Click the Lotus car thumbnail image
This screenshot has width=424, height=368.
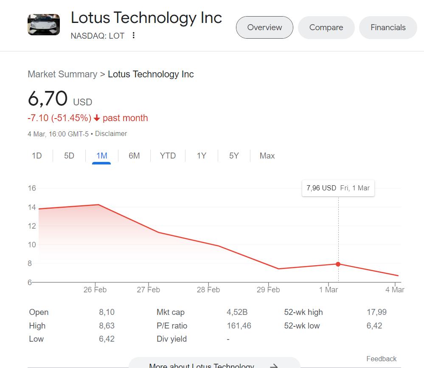(44, 25)
